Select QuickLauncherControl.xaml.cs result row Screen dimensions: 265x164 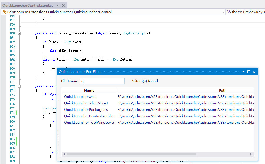pyautogui.click(x=158, y=116)
